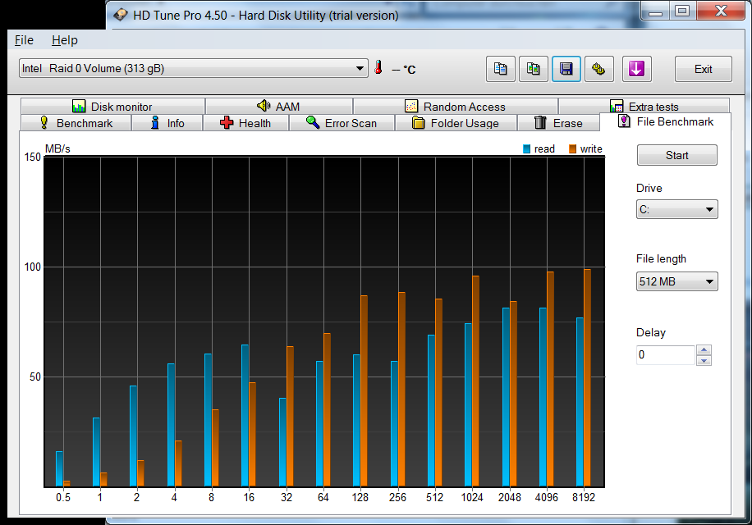Open the options wrench icon
This screenshot has height=525, width=752.
[598, 69]
